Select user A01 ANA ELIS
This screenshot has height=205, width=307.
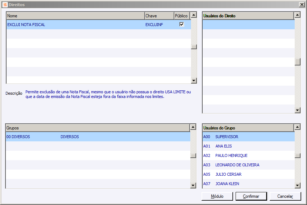pos(249,146)
